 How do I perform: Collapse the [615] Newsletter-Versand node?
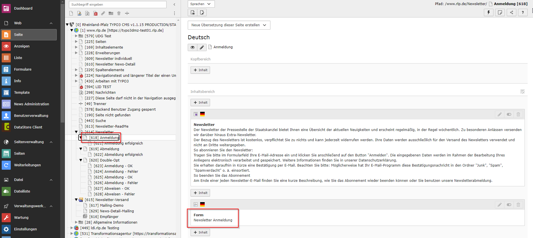point(76,200)
